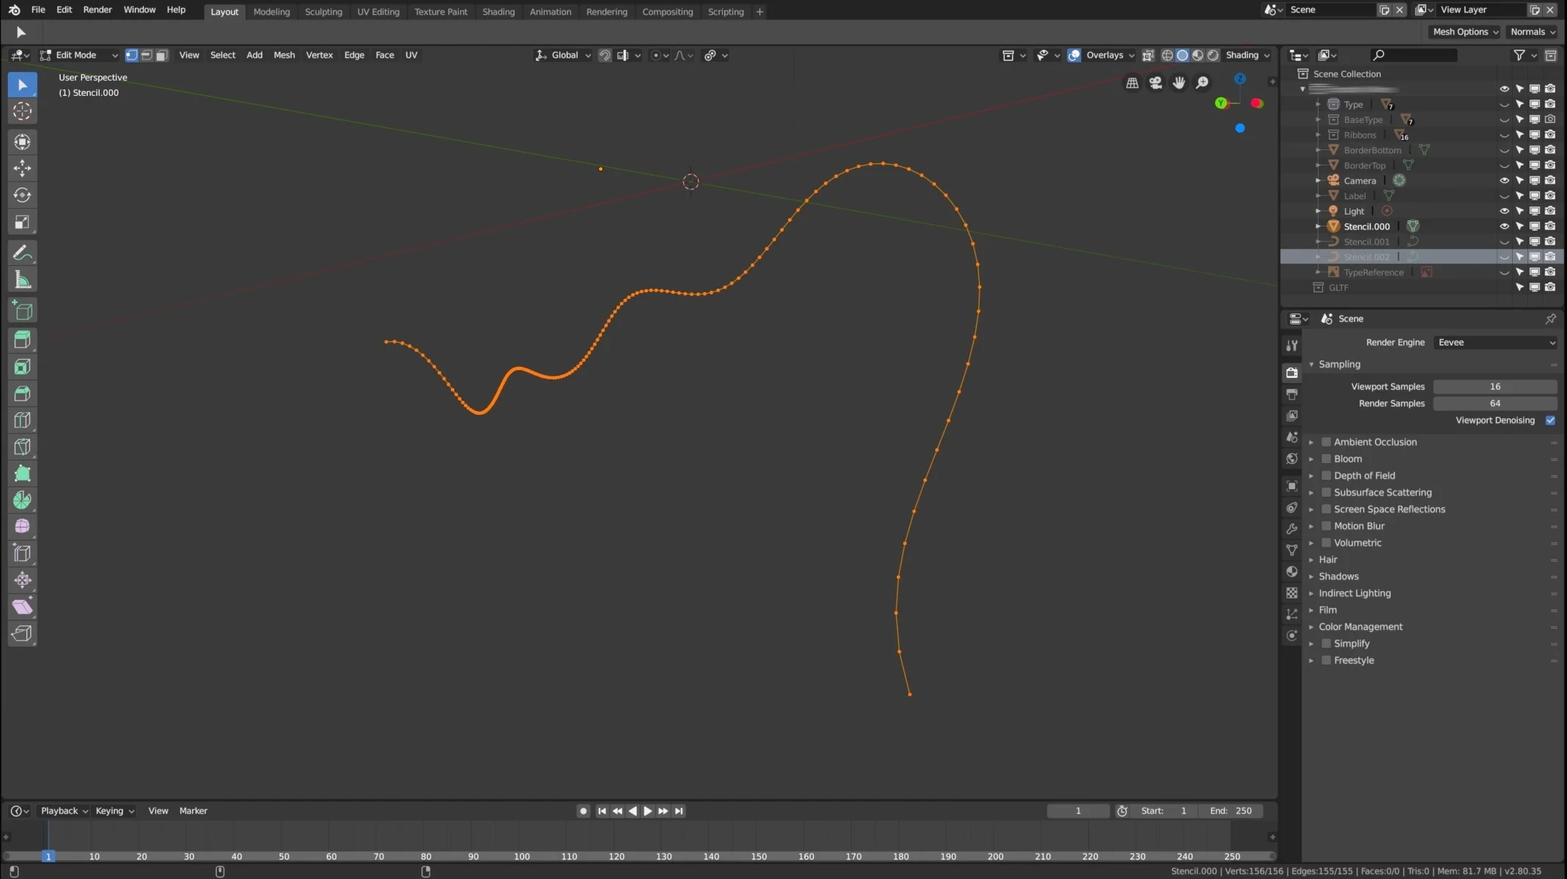Open the Output properties tab
Viewport: 1567px width, 879px height.
1291,394
